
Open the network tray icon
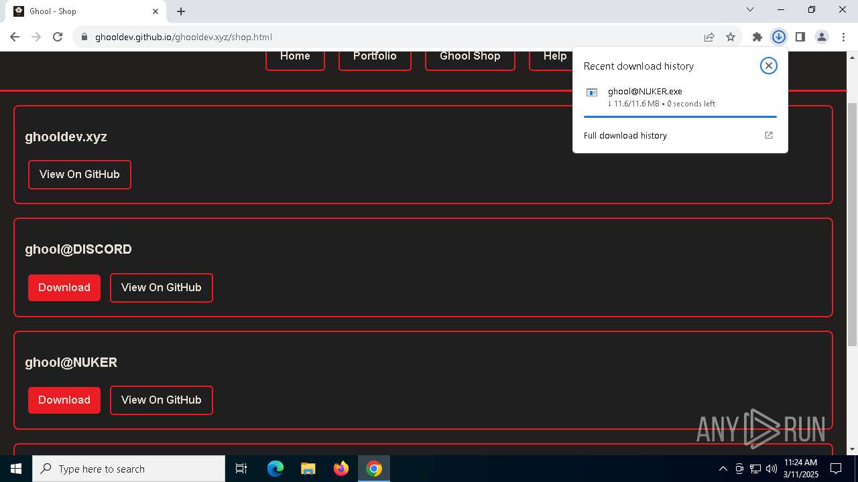(x=755, y=469)
